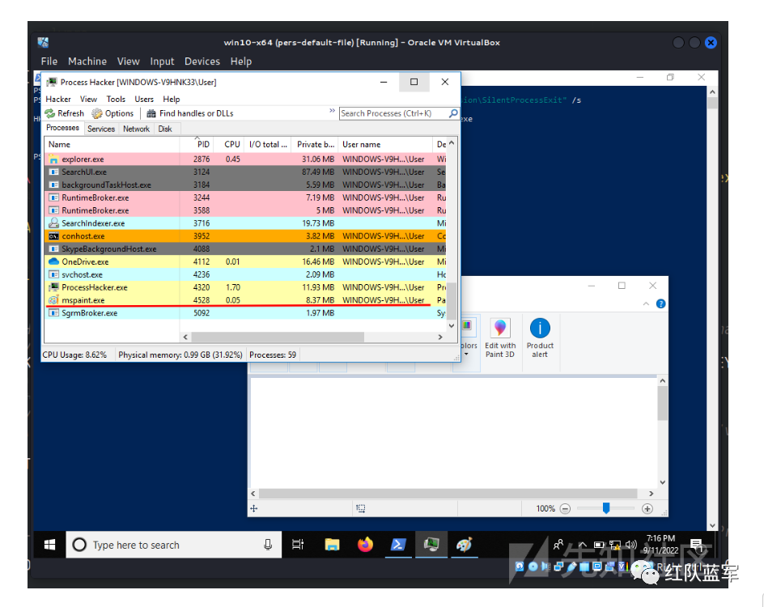Open Process Hacker's Help menu

click(x=171, y=99)
